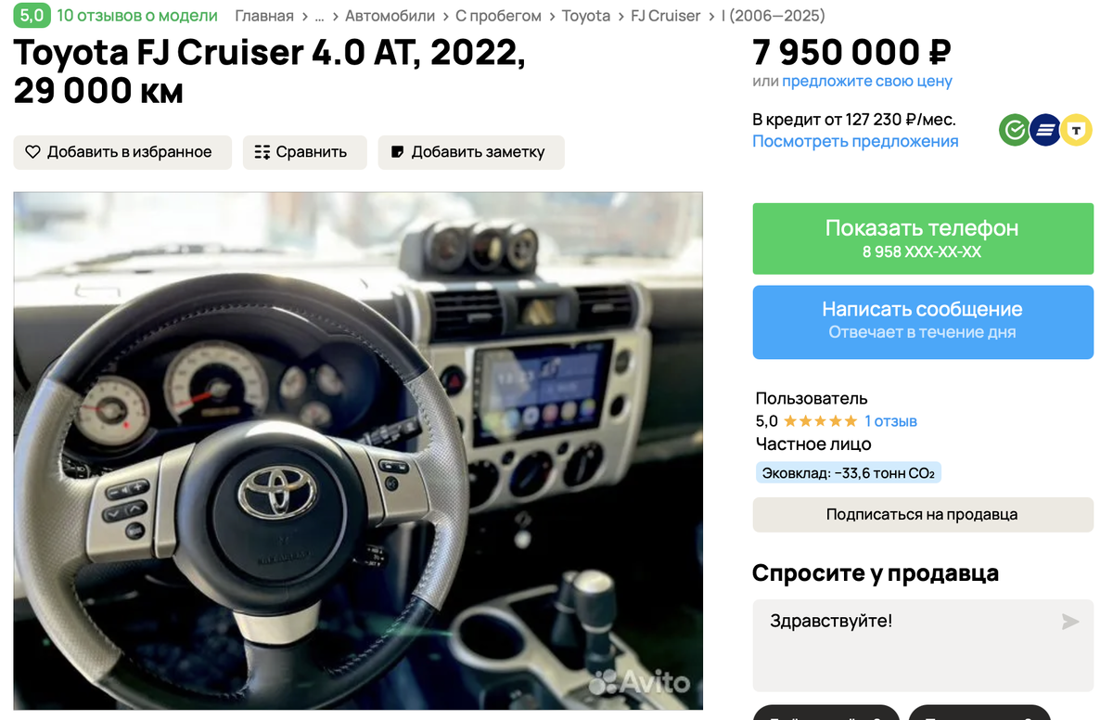This screenshot has height=720, width=1113.
Task: Send the message with the arrow icon
Action: (1070, 622)
